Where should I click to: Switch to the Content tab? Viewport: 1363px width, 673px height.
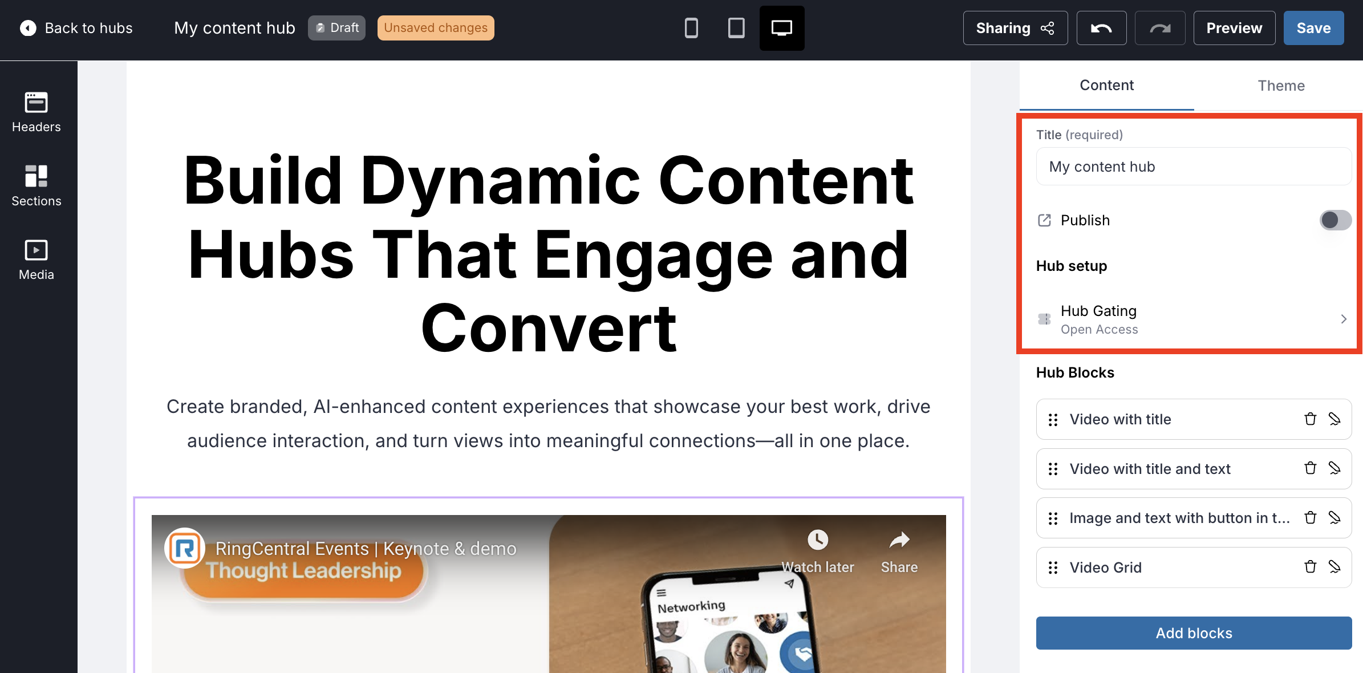point(1106,86)
